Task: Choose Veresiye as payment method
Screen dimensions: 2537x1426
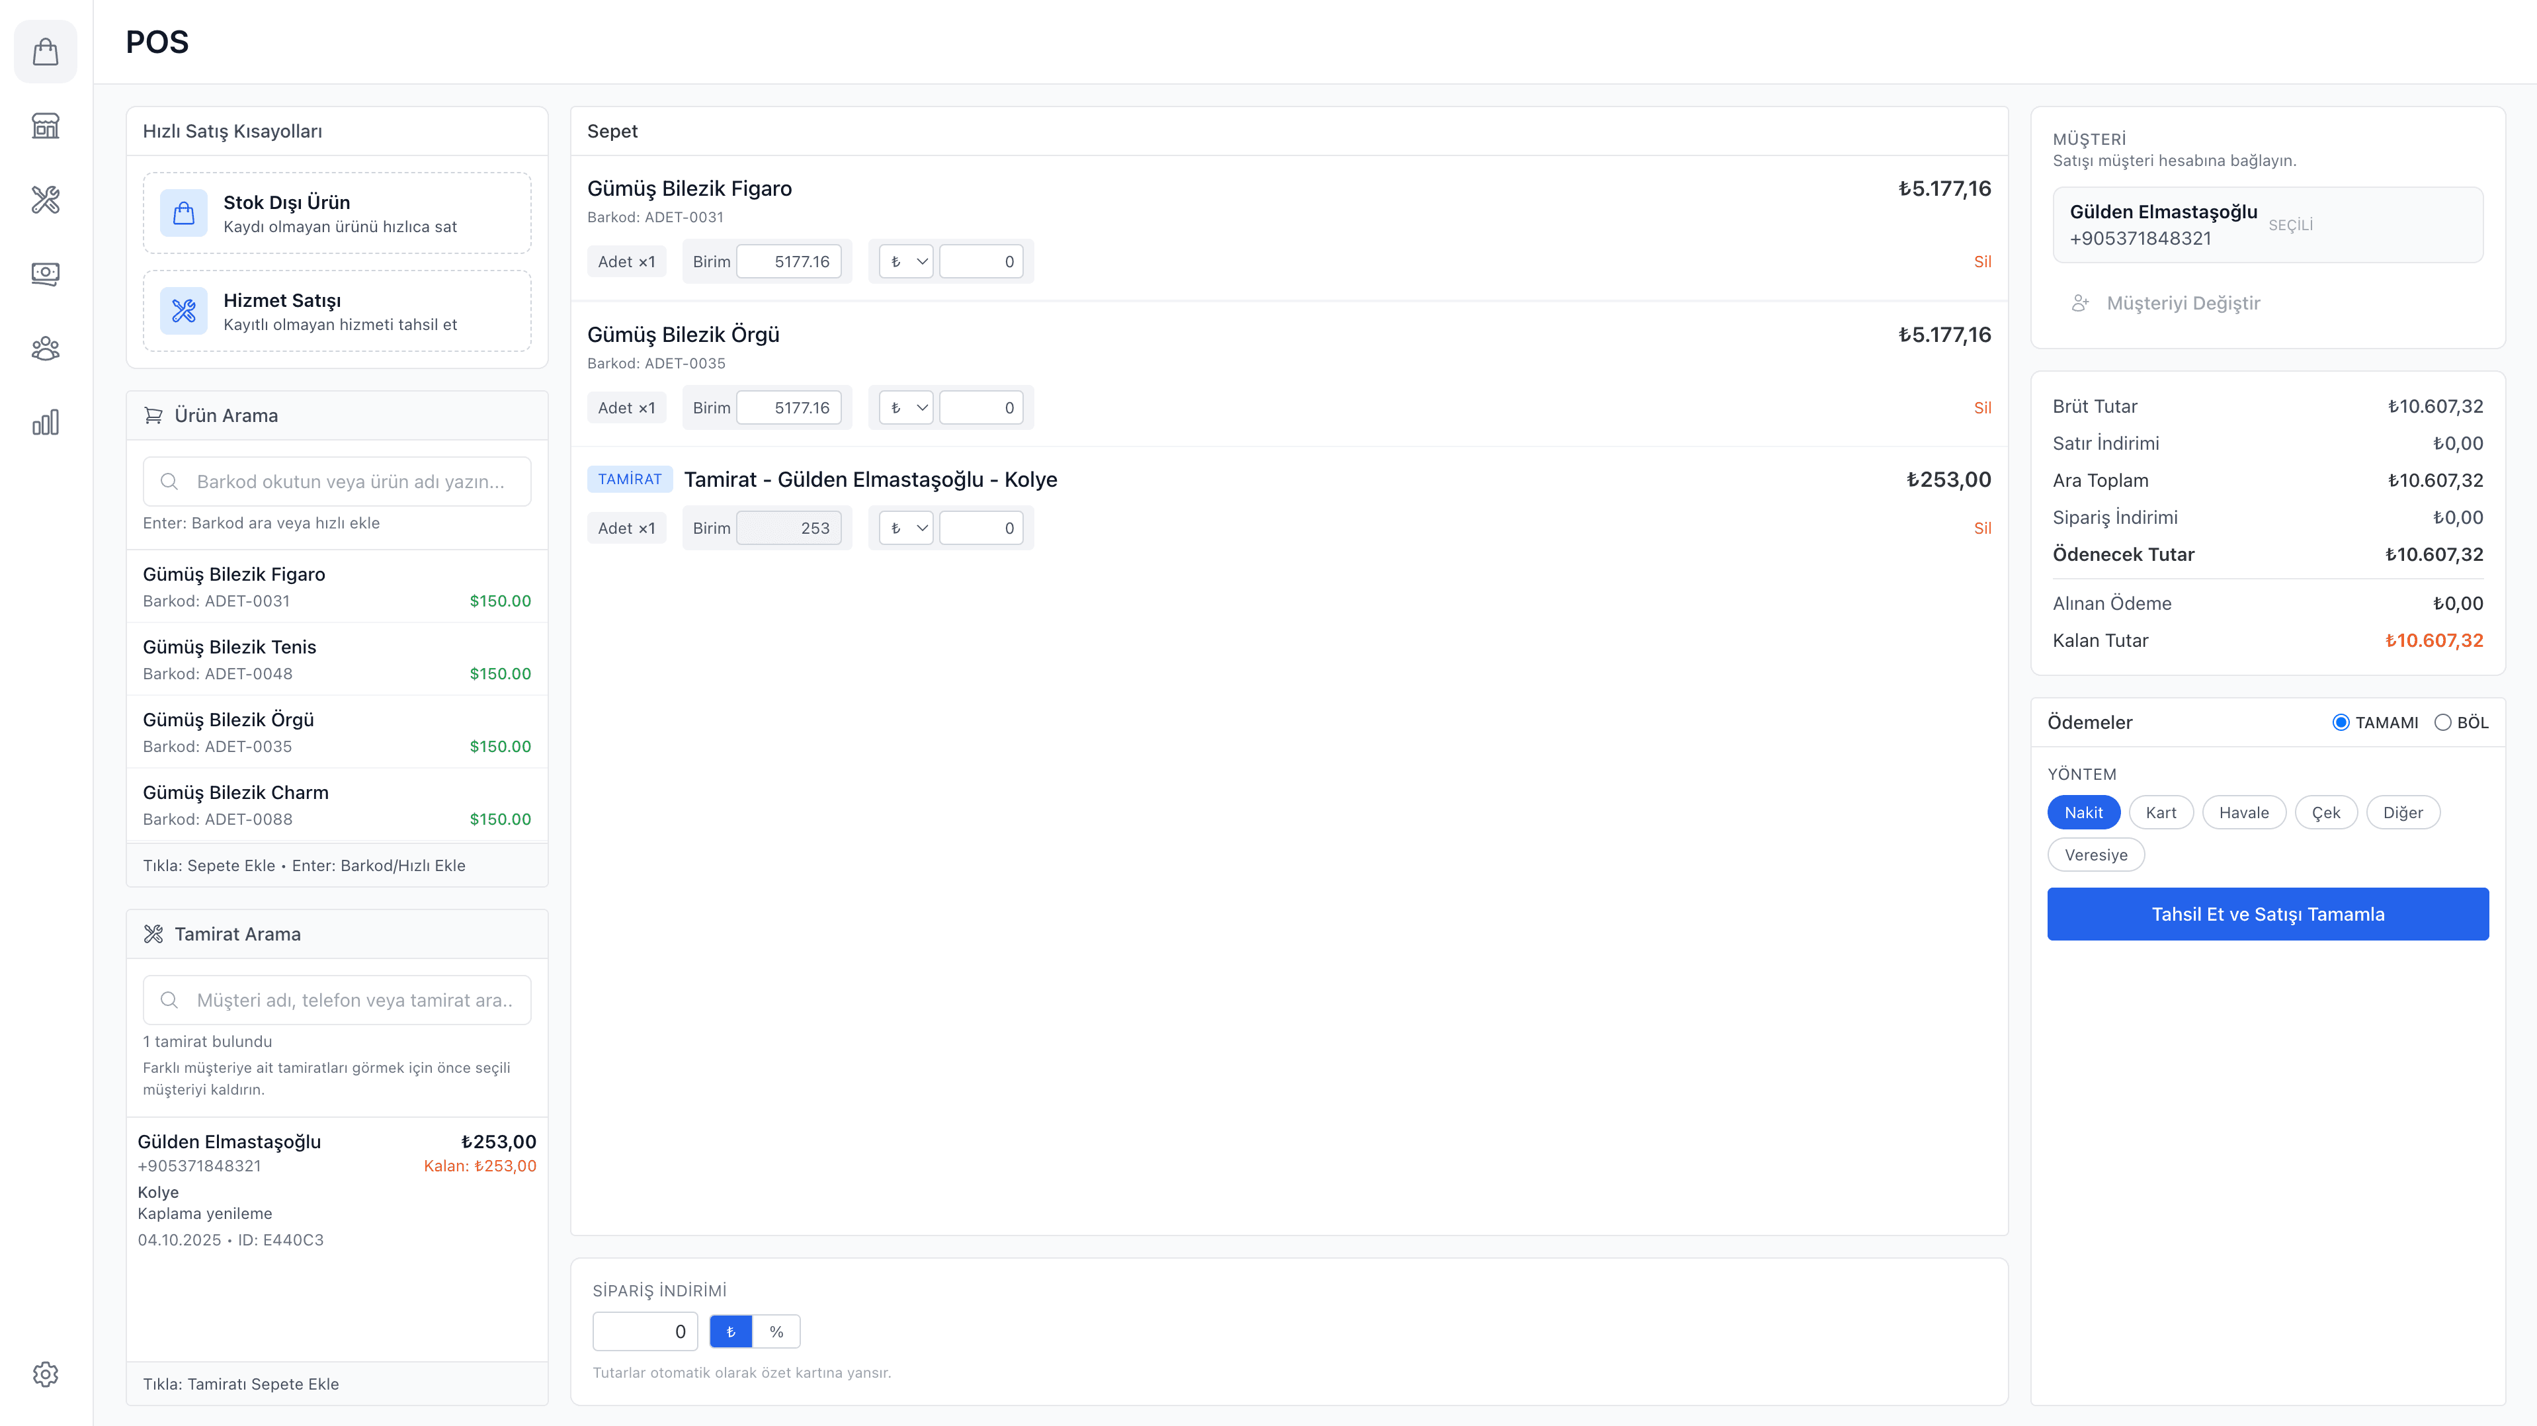Action: pyautogui.click(x=2096, y=855)
